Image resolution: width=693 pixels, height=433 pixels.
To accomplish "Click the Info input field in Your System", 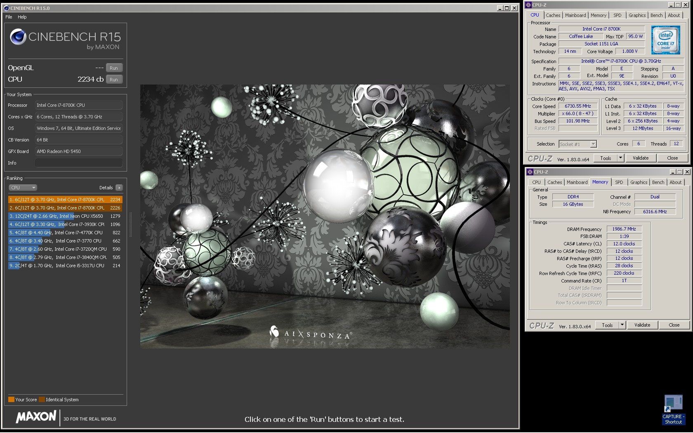I will point(79,163).
